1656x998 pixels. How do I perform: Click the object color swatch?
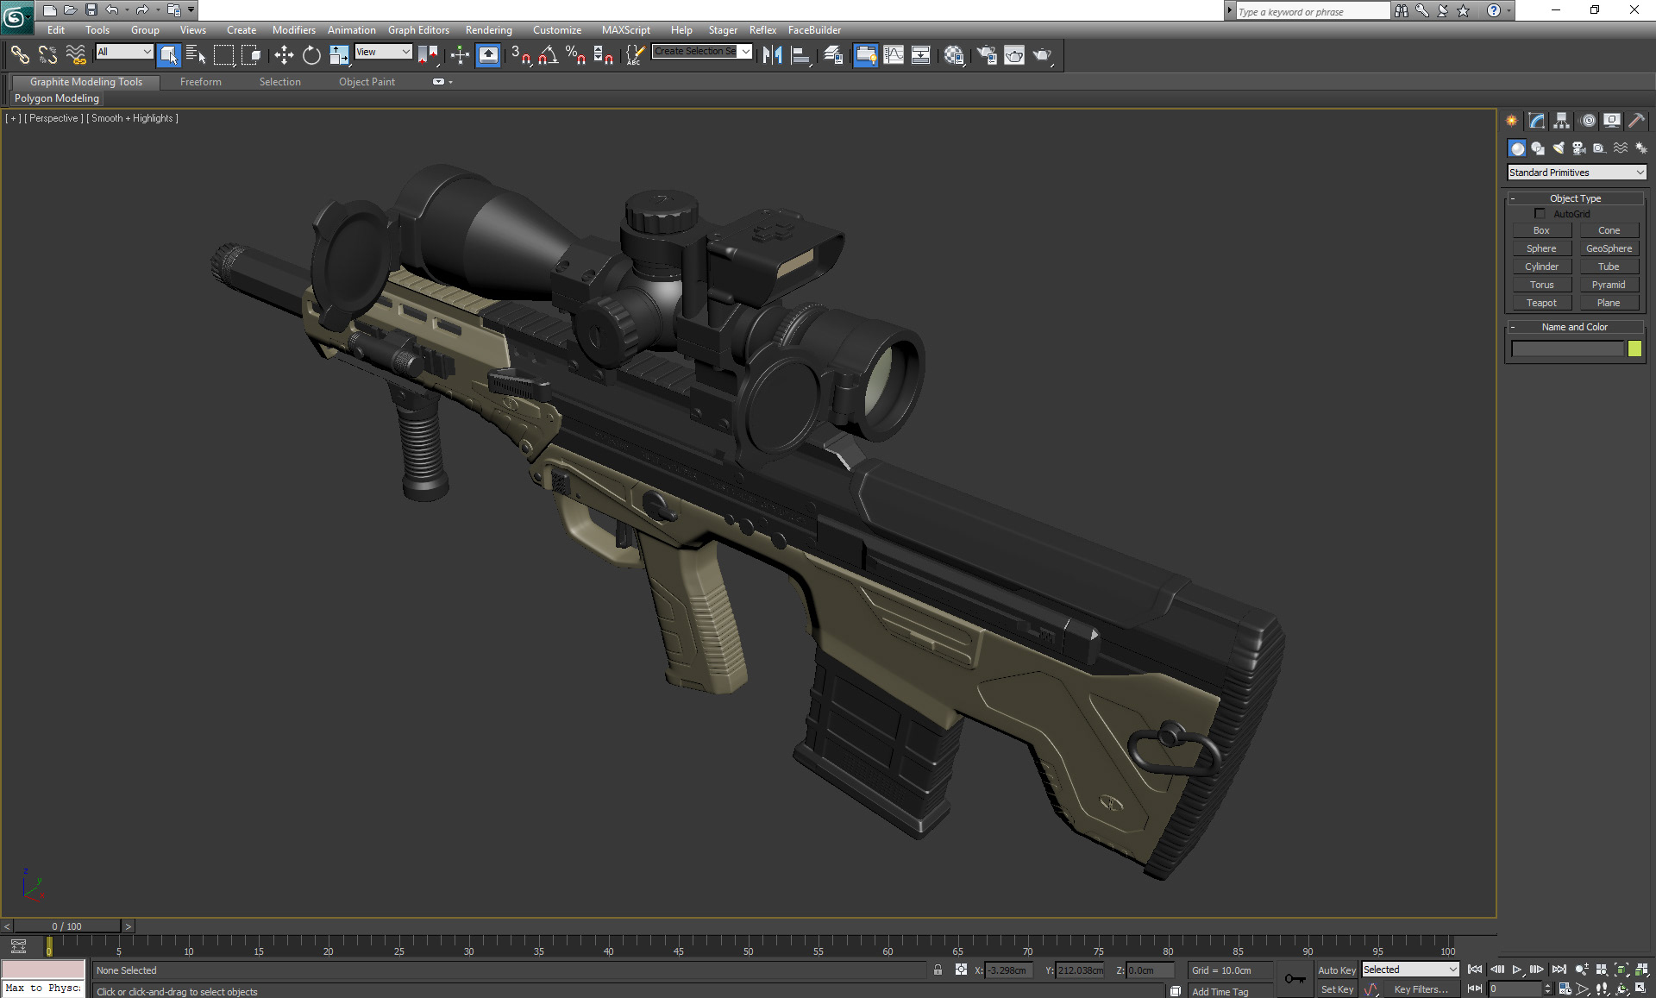pos(1635,348)
